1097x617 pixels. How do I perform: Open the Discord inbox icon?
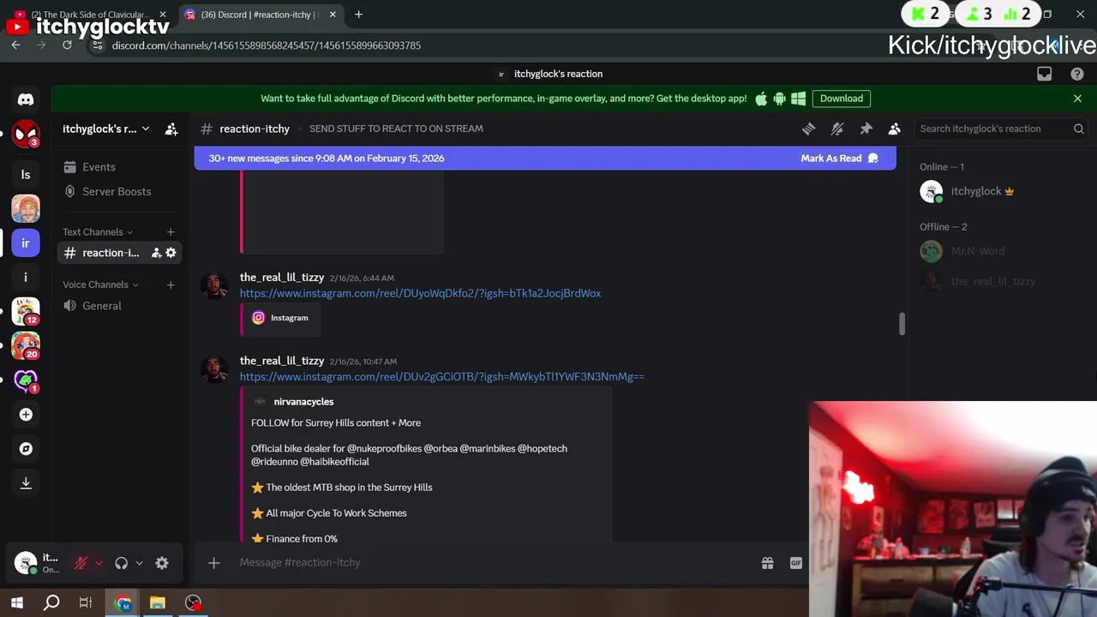(1044, 74)
